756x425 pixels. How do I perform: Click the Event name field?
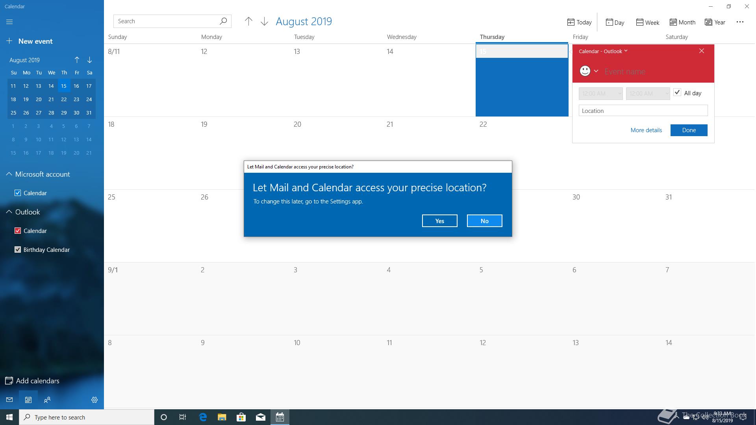656,72
